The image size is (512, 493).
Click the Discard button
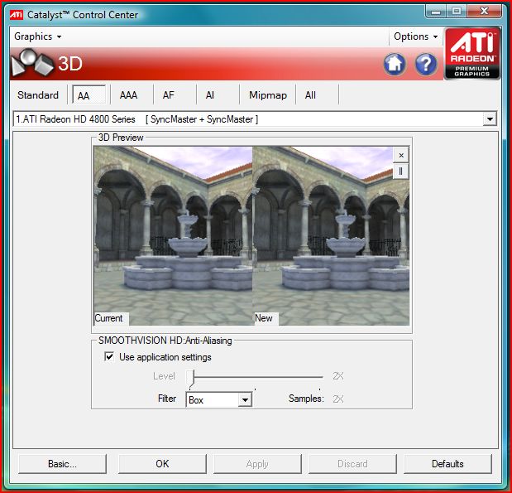click(352, 463)
